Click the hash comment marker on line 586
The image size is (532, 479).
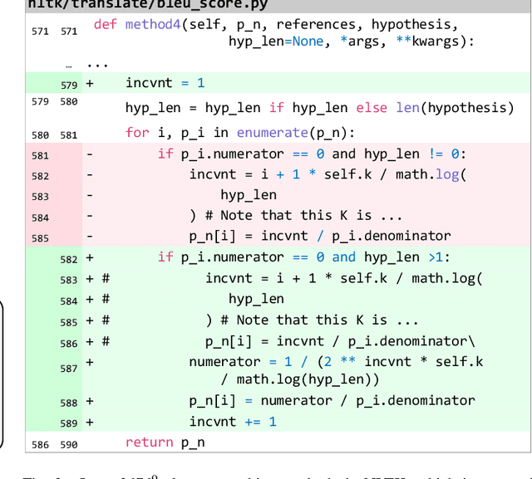tap(106, 341)
